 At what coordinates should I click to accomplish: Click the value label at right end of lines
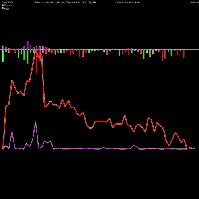point(192,148)
